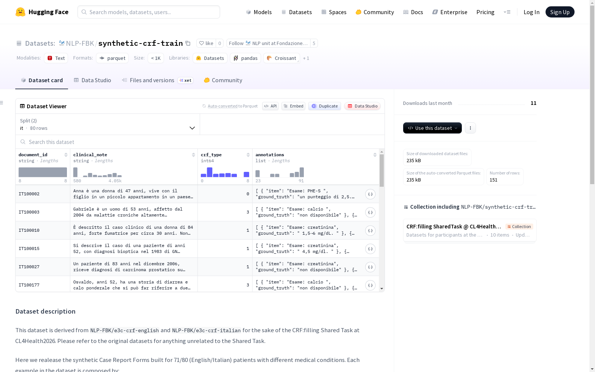Duplicate this dataset
Viewport: 595px width, 372px height.
click(325, 106)
